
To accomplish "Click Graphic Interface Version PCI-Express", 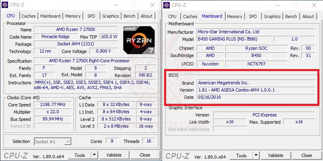I will [264, 115].
